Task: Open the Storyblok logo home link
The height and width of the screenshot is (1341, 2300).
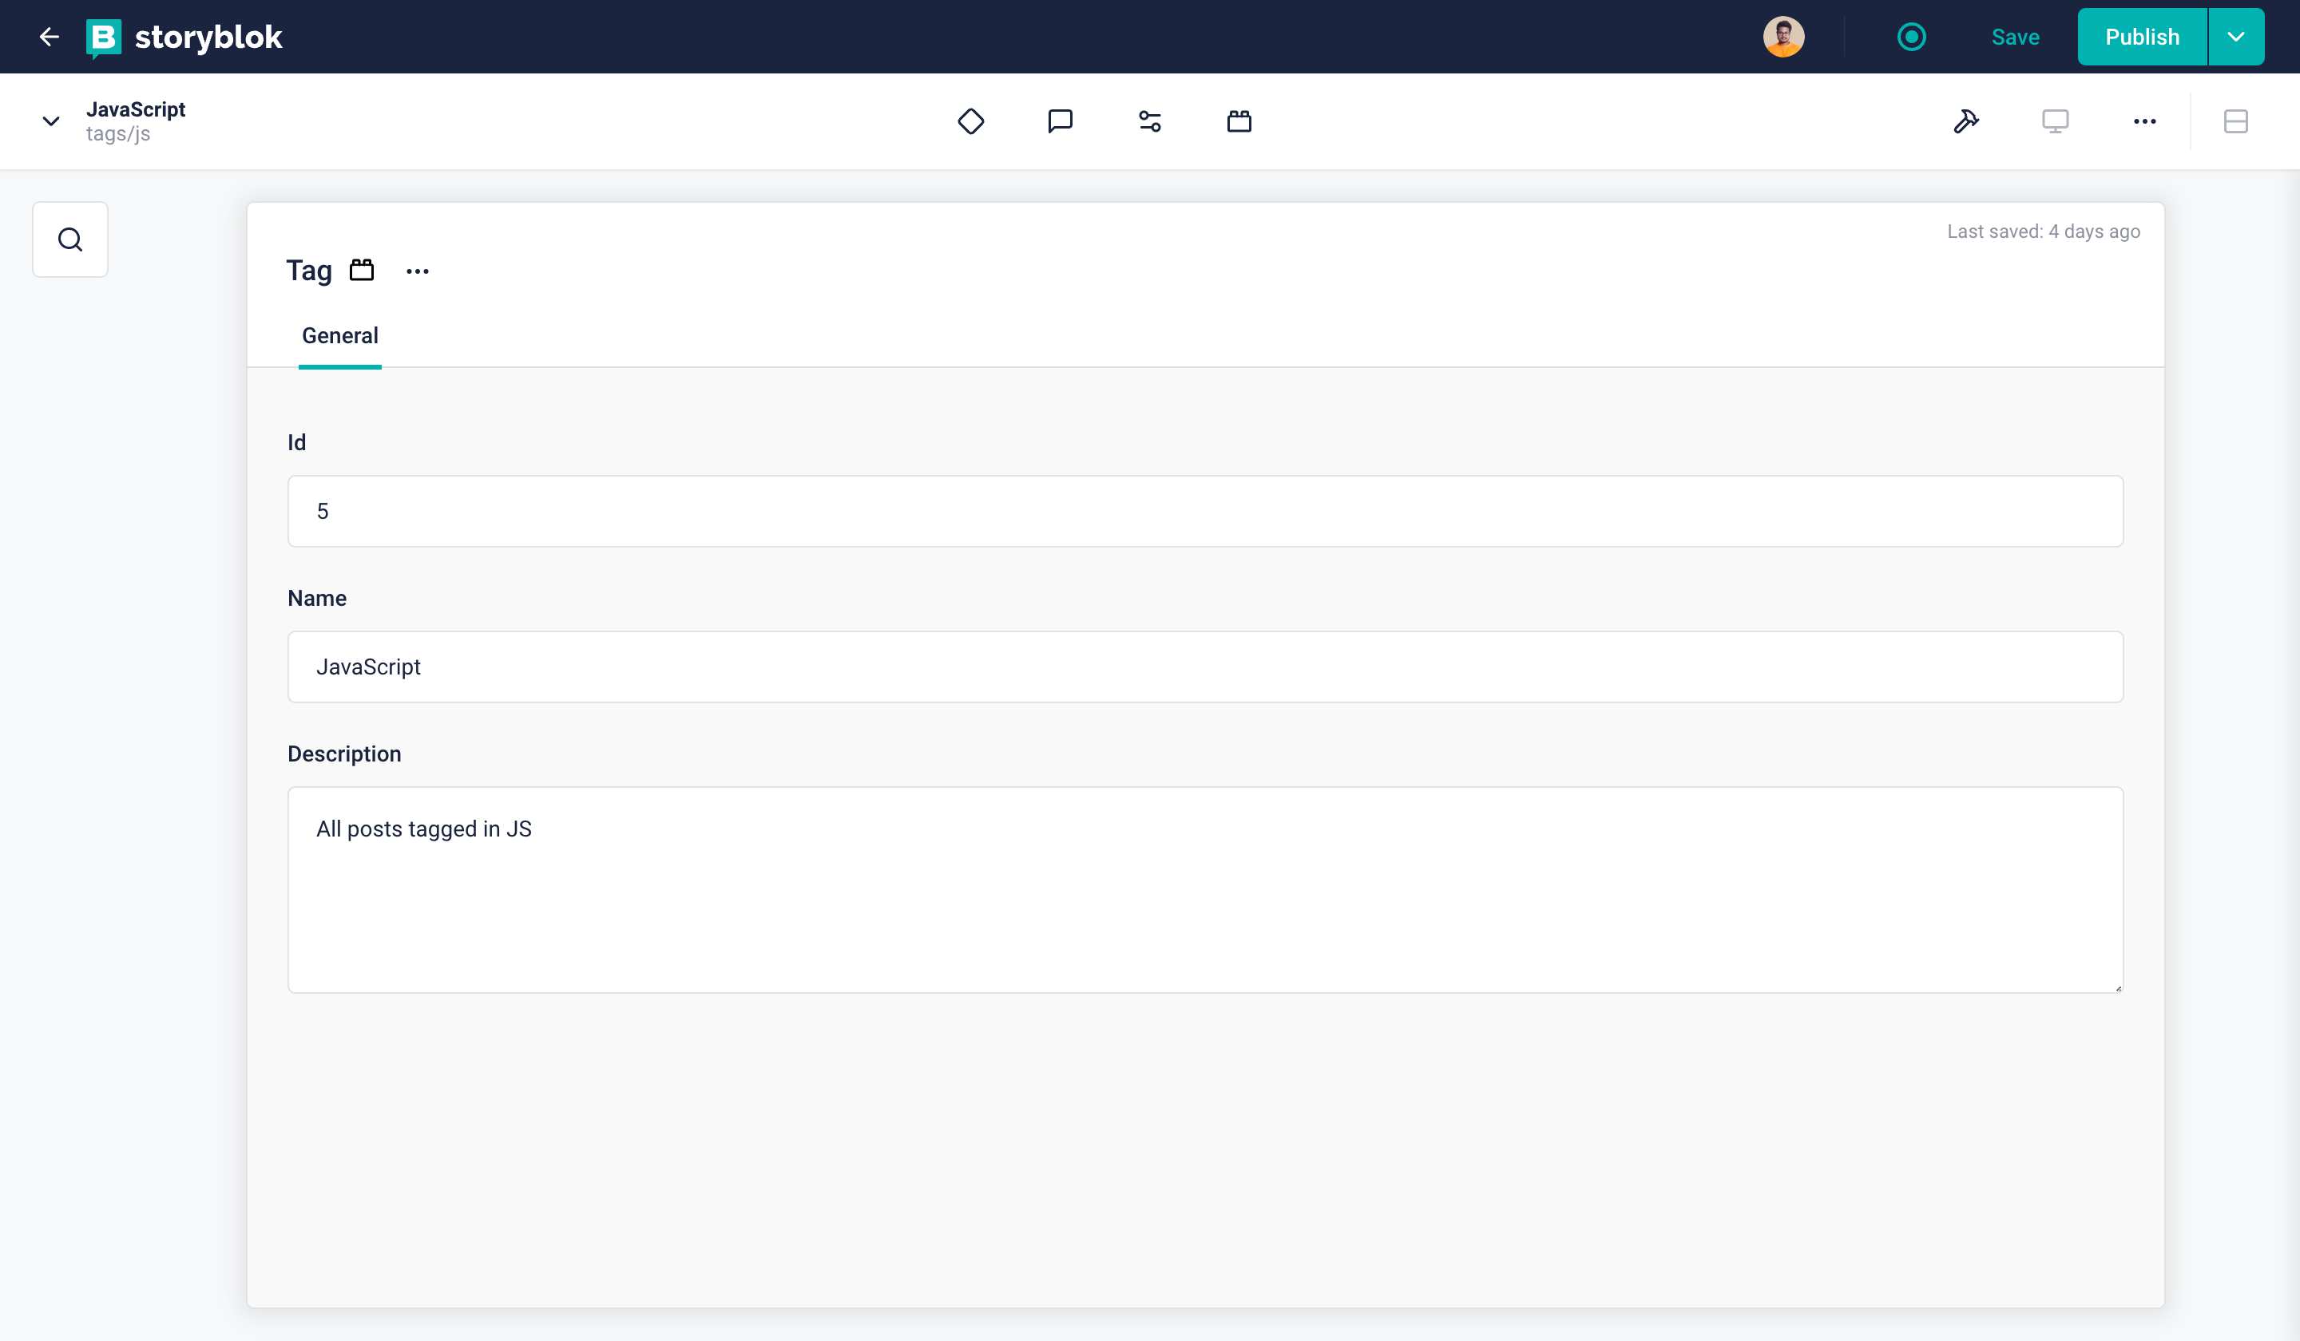Action: [184, 37]
